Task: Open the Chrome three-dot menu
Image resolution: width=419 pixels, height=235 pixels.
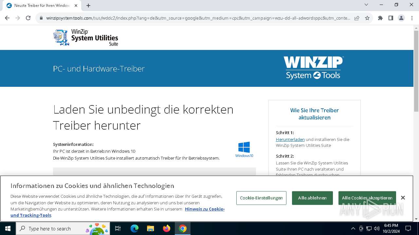Action: tap(411, 18)
